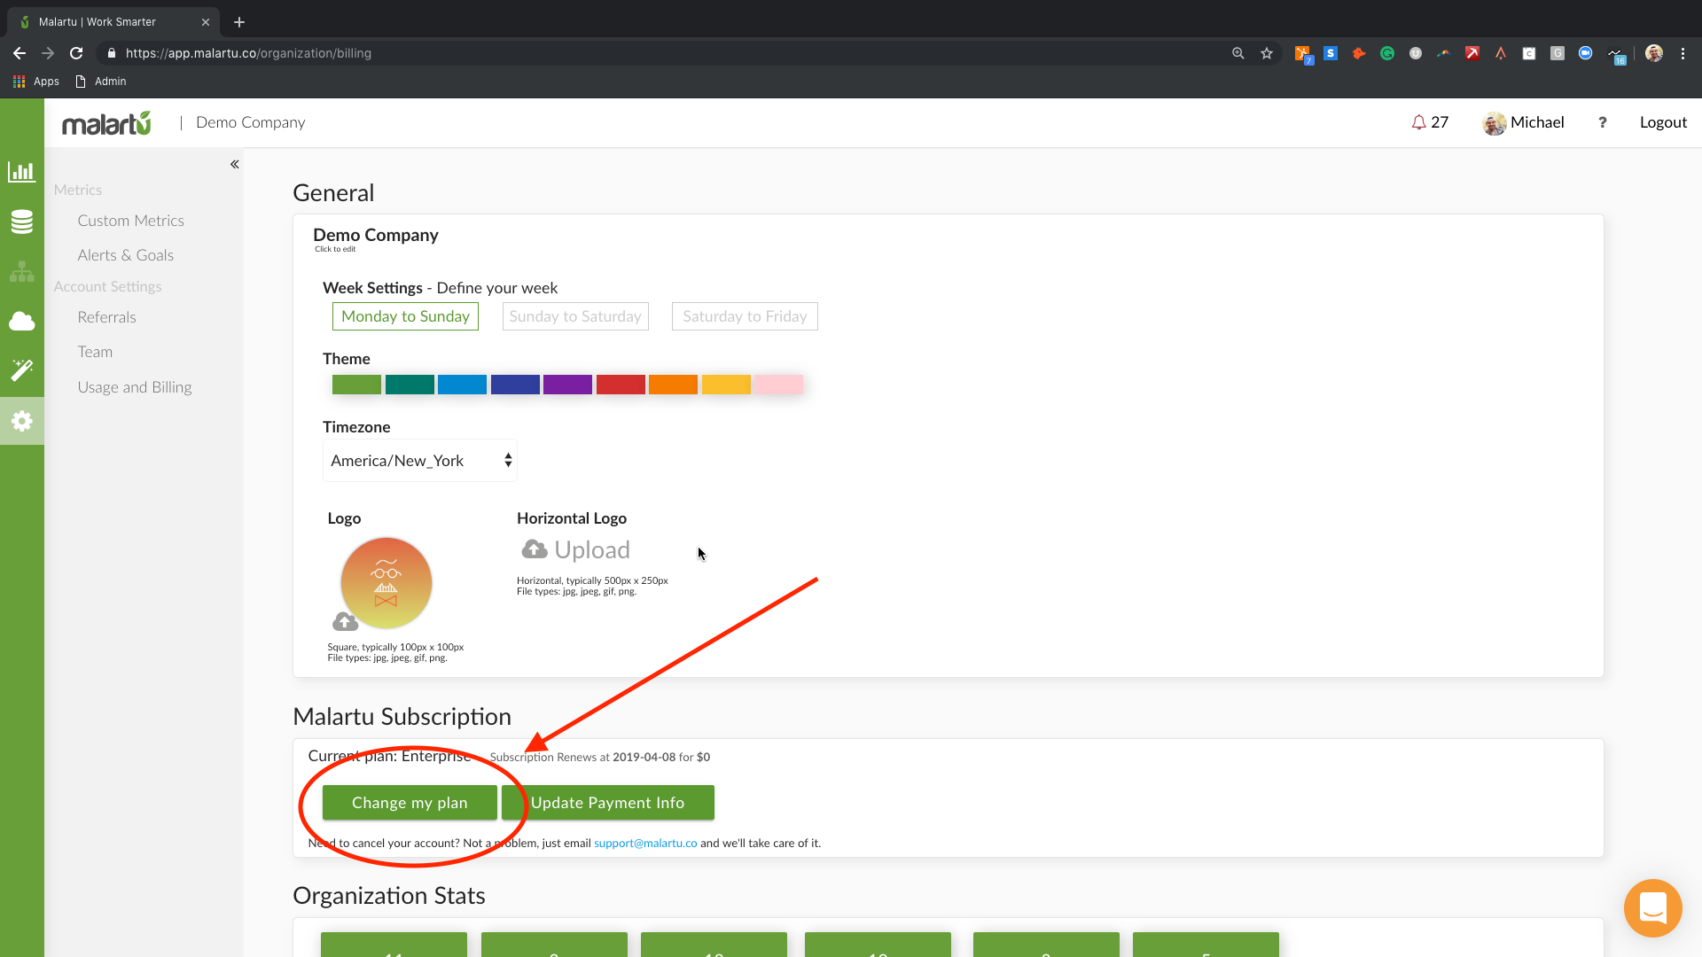Choose the light blue theme swatch
This screenshot has height=957, width=1702.
(462, 385)
